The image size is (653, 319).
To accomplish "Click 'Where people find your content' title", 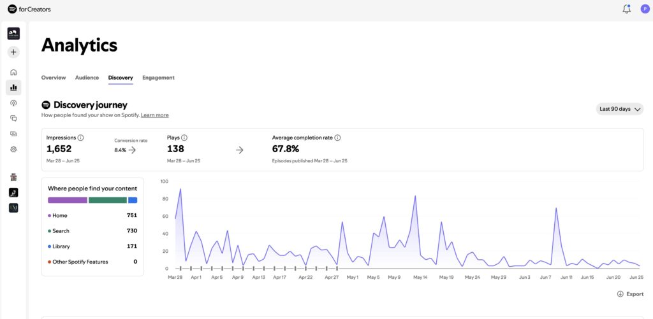I will point(92,188).
